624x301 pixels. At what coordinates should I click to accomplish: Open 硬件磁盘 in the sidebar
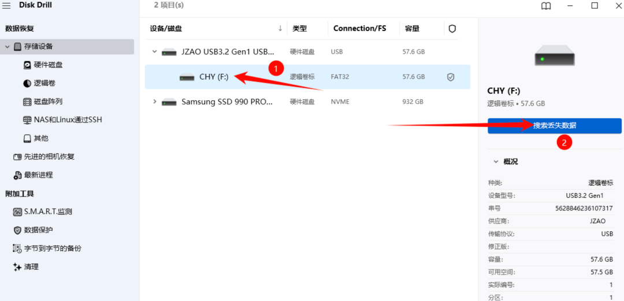[48, 65]
